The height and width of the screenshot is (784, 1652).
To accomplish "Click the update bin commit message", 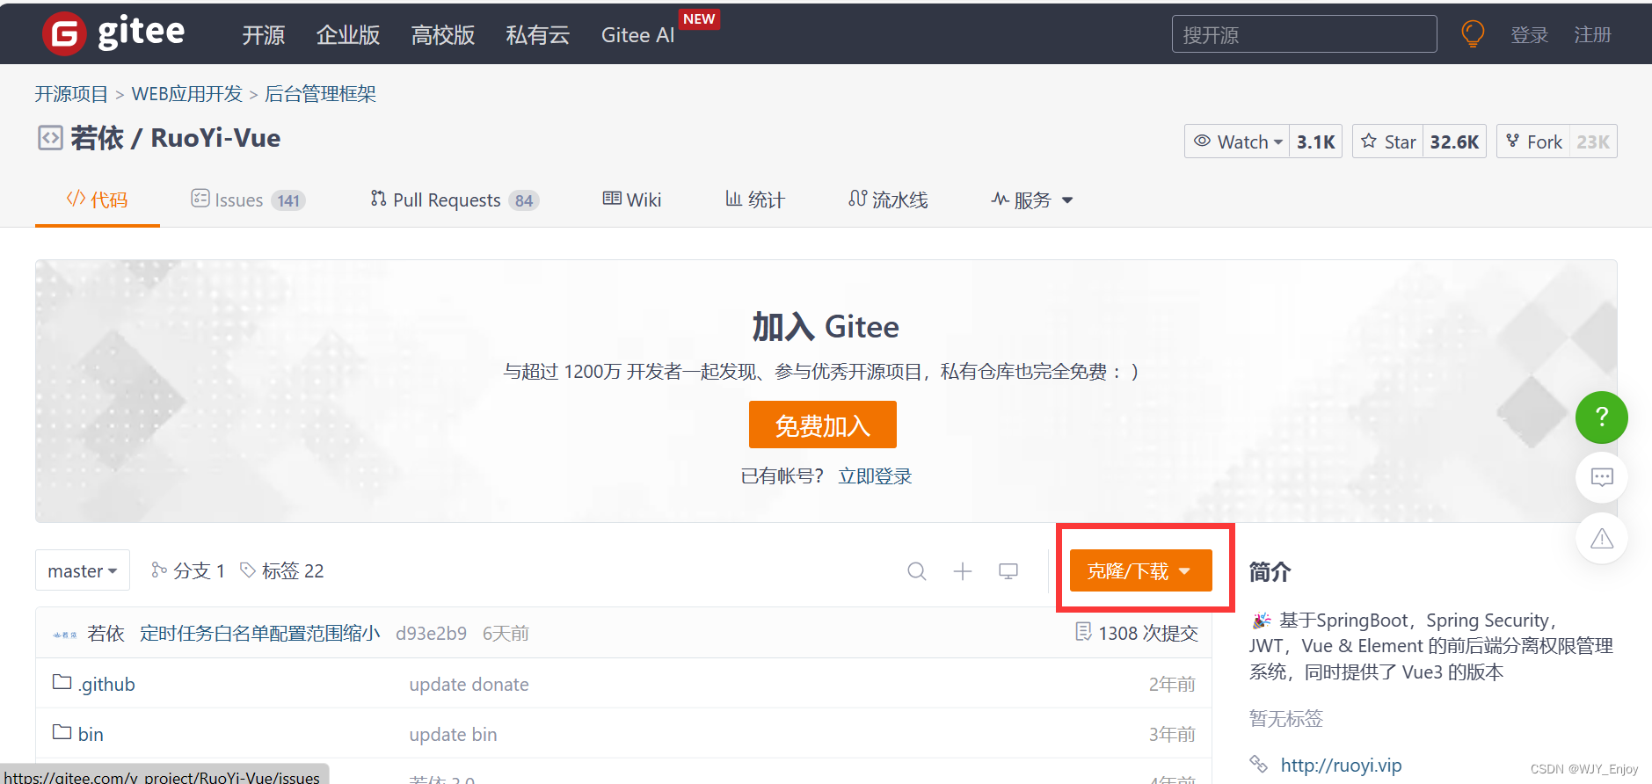I will coord(453,735).
